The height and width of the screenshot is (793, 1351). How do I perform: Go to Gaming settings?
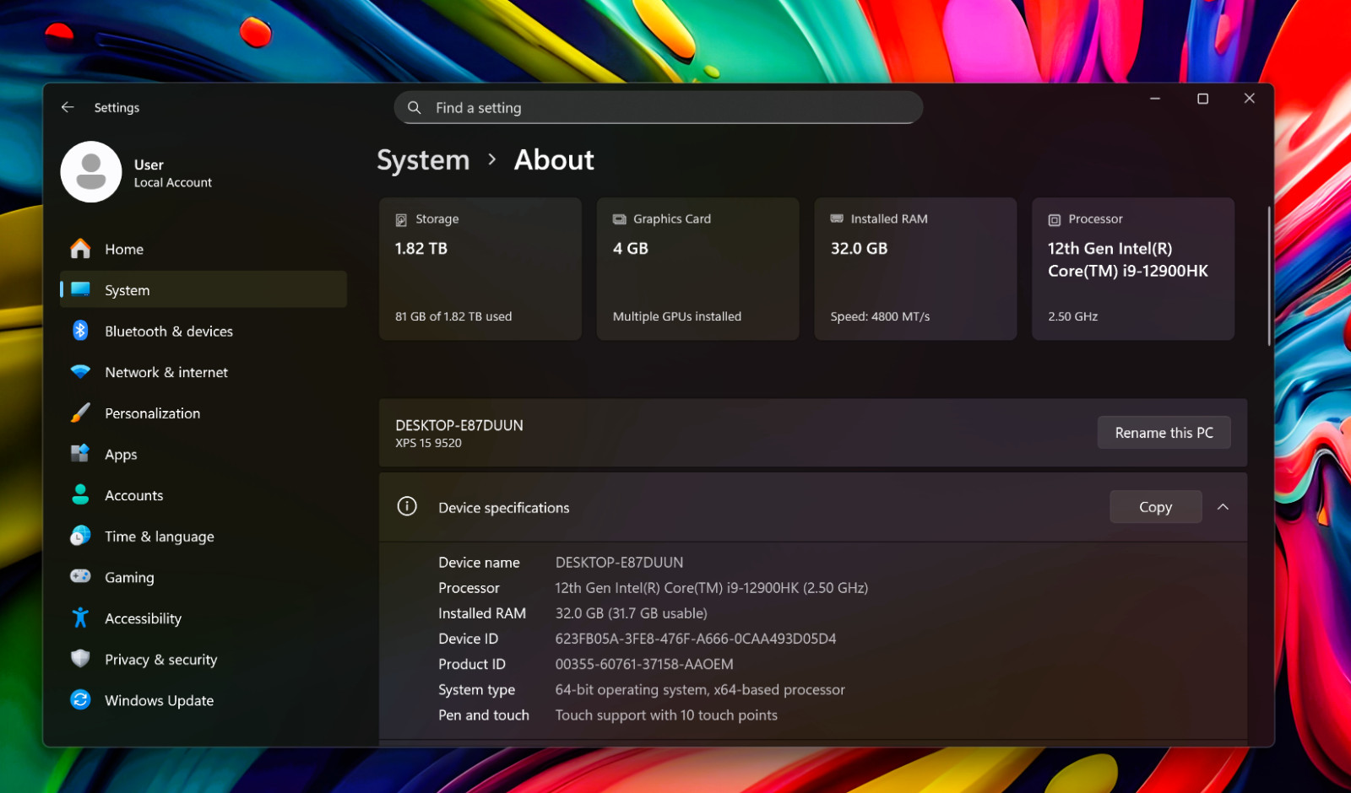(203, 577)
